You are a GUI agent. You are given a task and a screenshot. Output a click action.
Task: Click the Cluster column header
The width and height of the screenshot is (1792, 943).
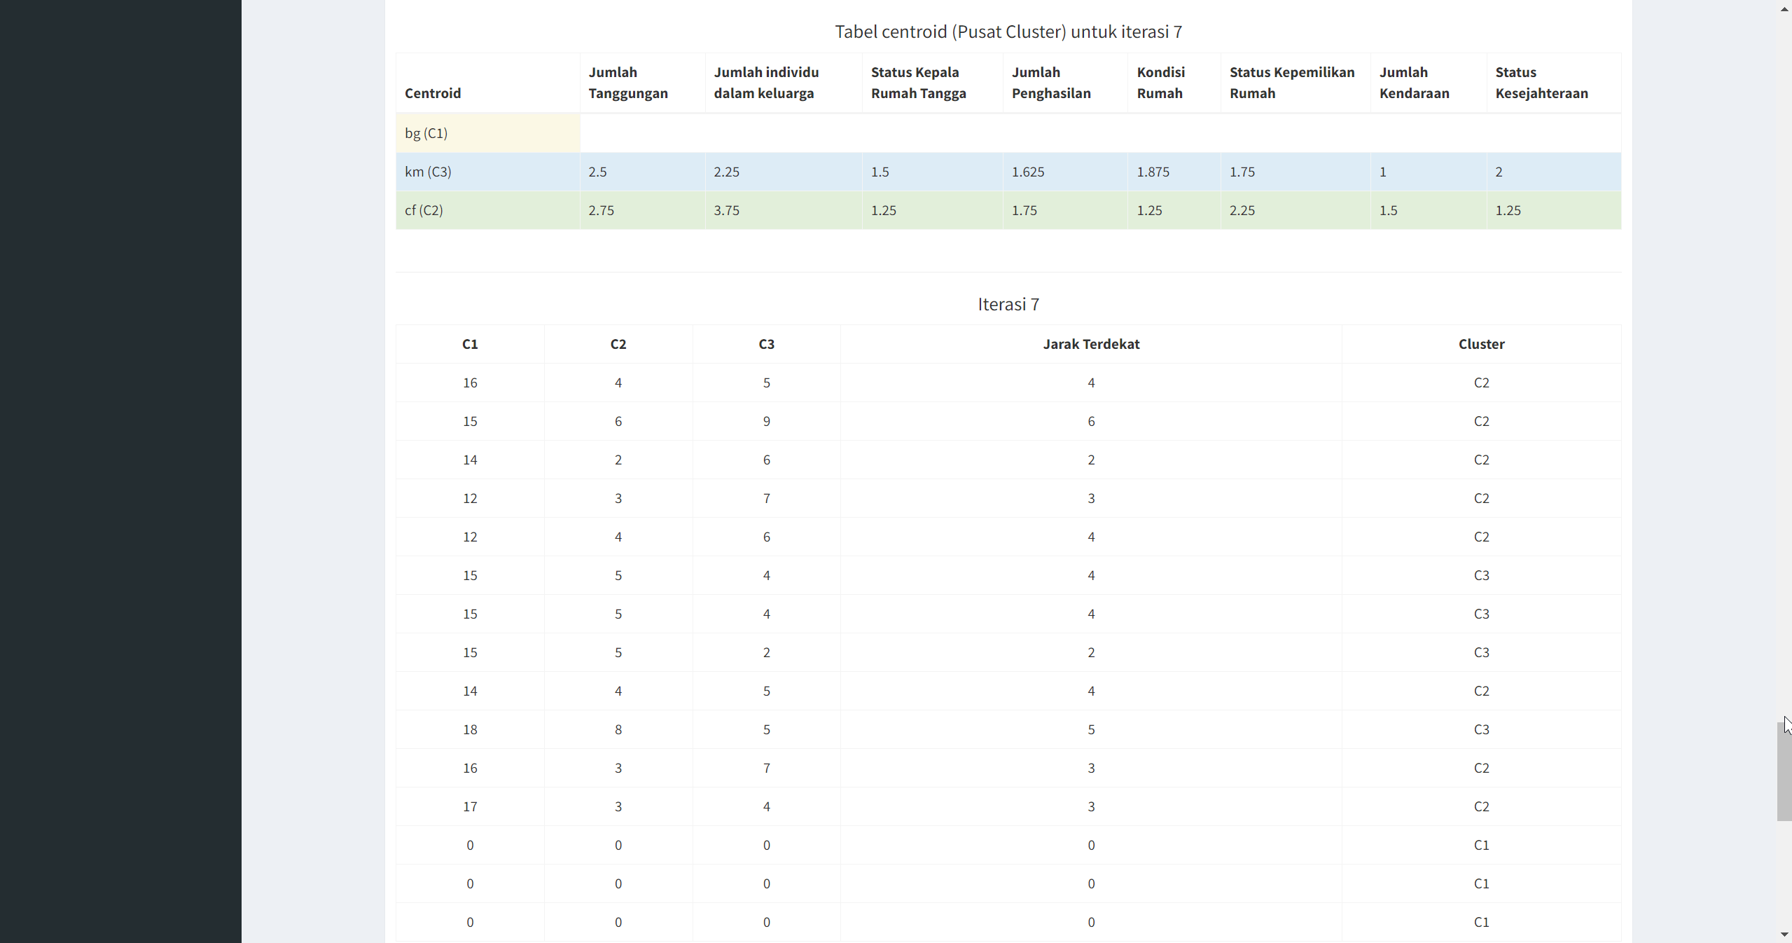point(1481,344)
